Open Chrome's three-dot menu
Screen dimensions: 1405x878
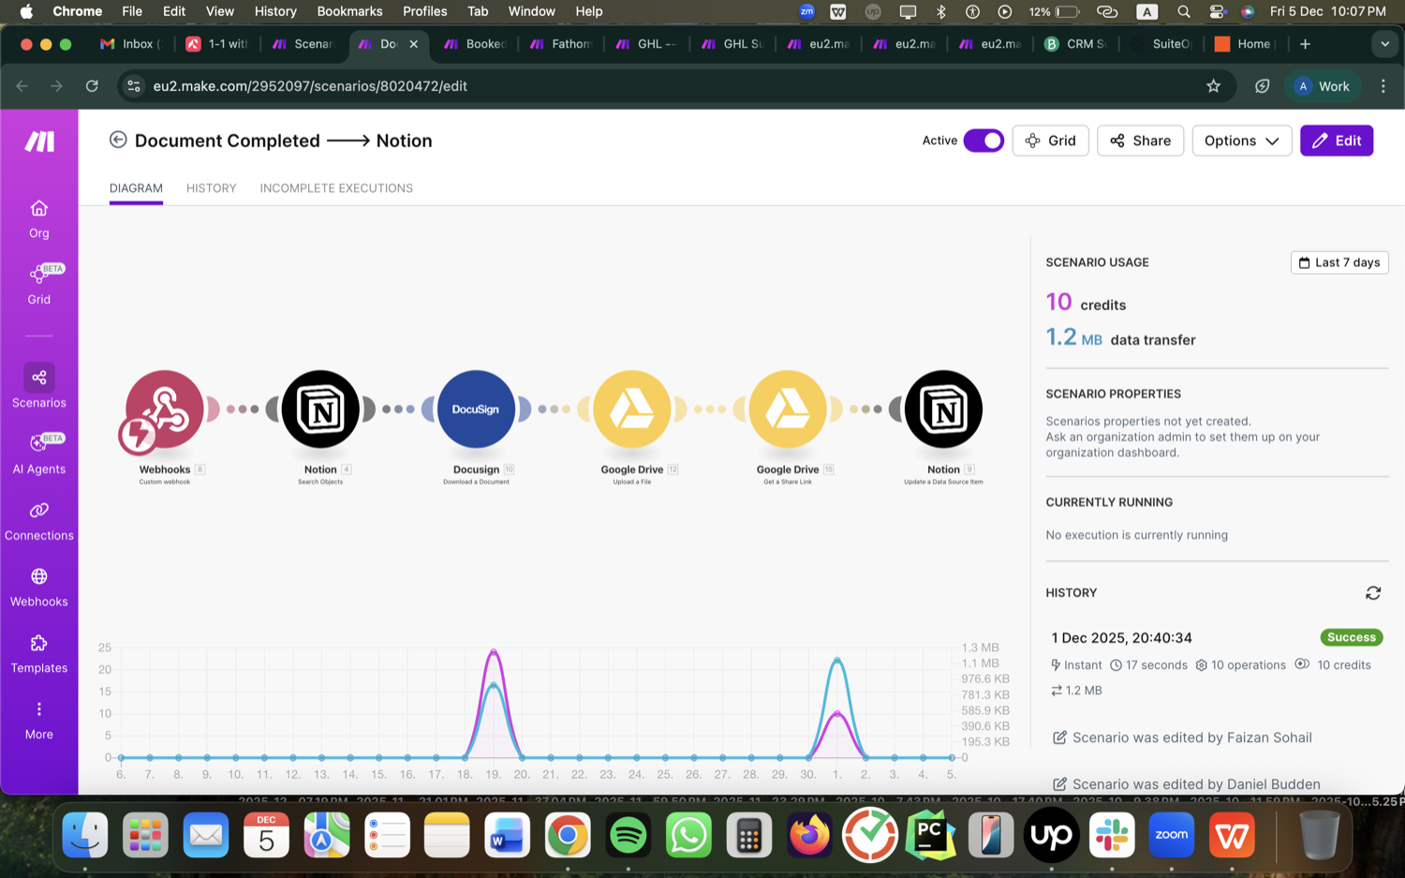coord(1383,86)
